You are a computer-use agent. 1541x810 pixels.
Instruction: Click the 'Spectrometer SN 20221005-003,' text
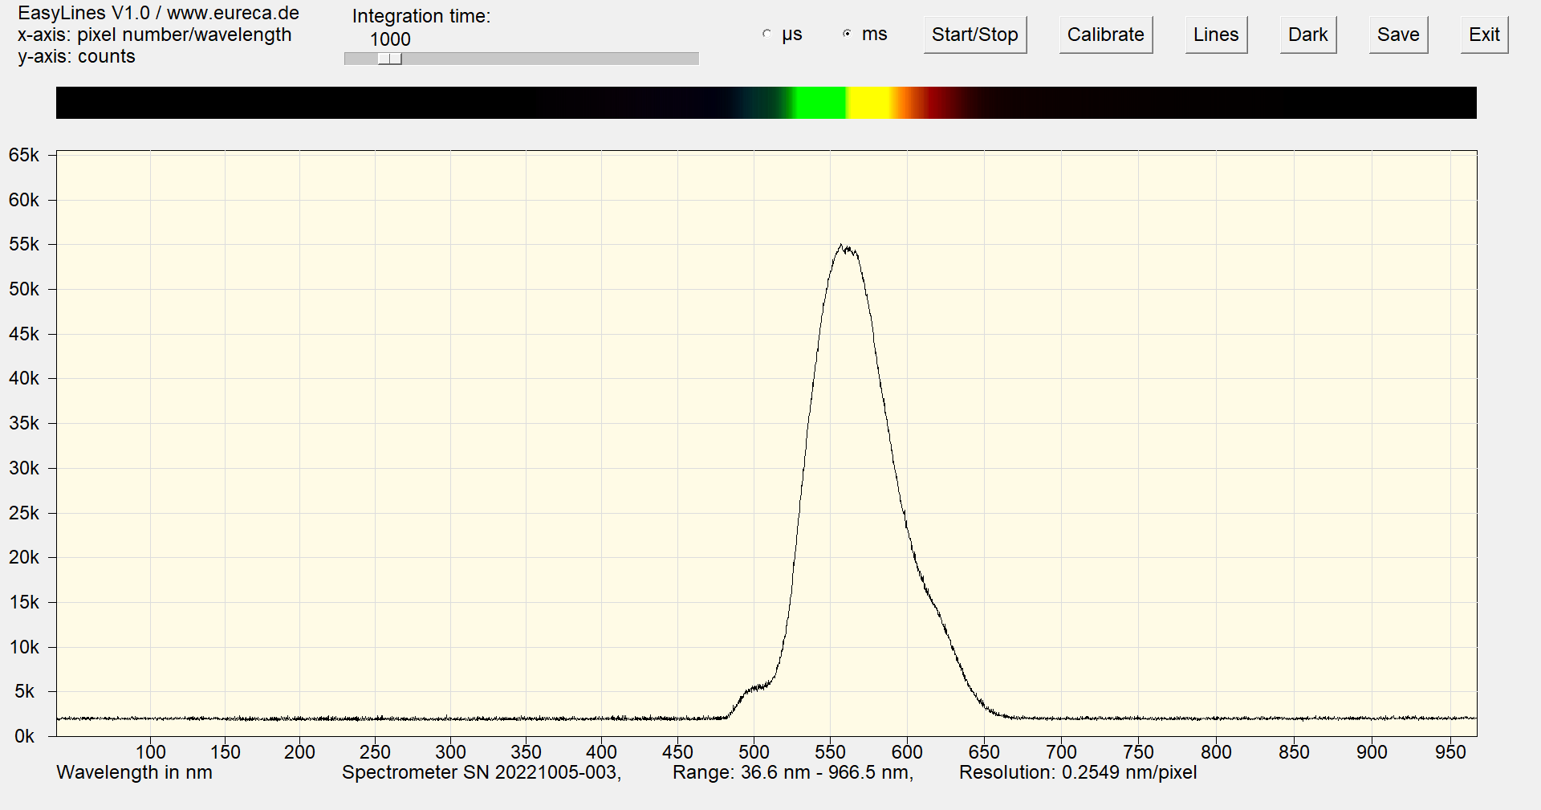pyautogui.click(x=482, y=772)
